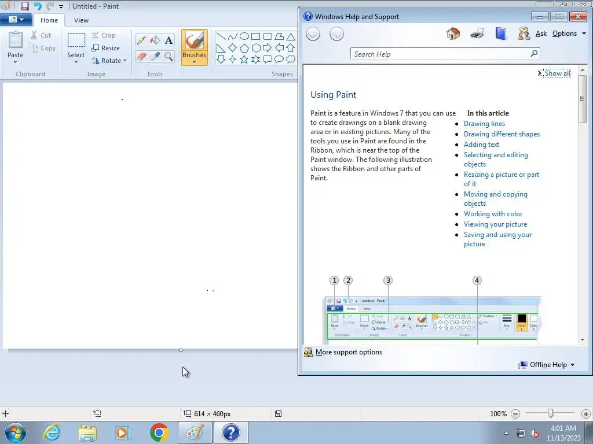The height and width of the screenshot is (444, 593).
Task: Click the zoom out minus button
Action: pyautogui.click(x=515, y=414)
